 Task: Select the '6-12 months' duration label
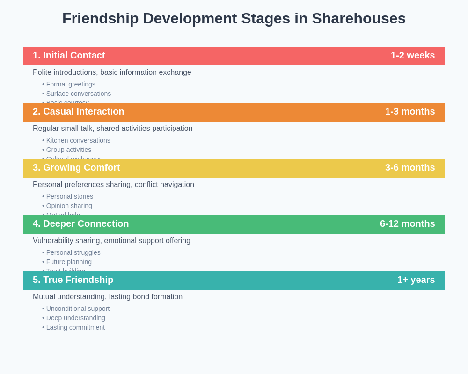tap(407, 223)
